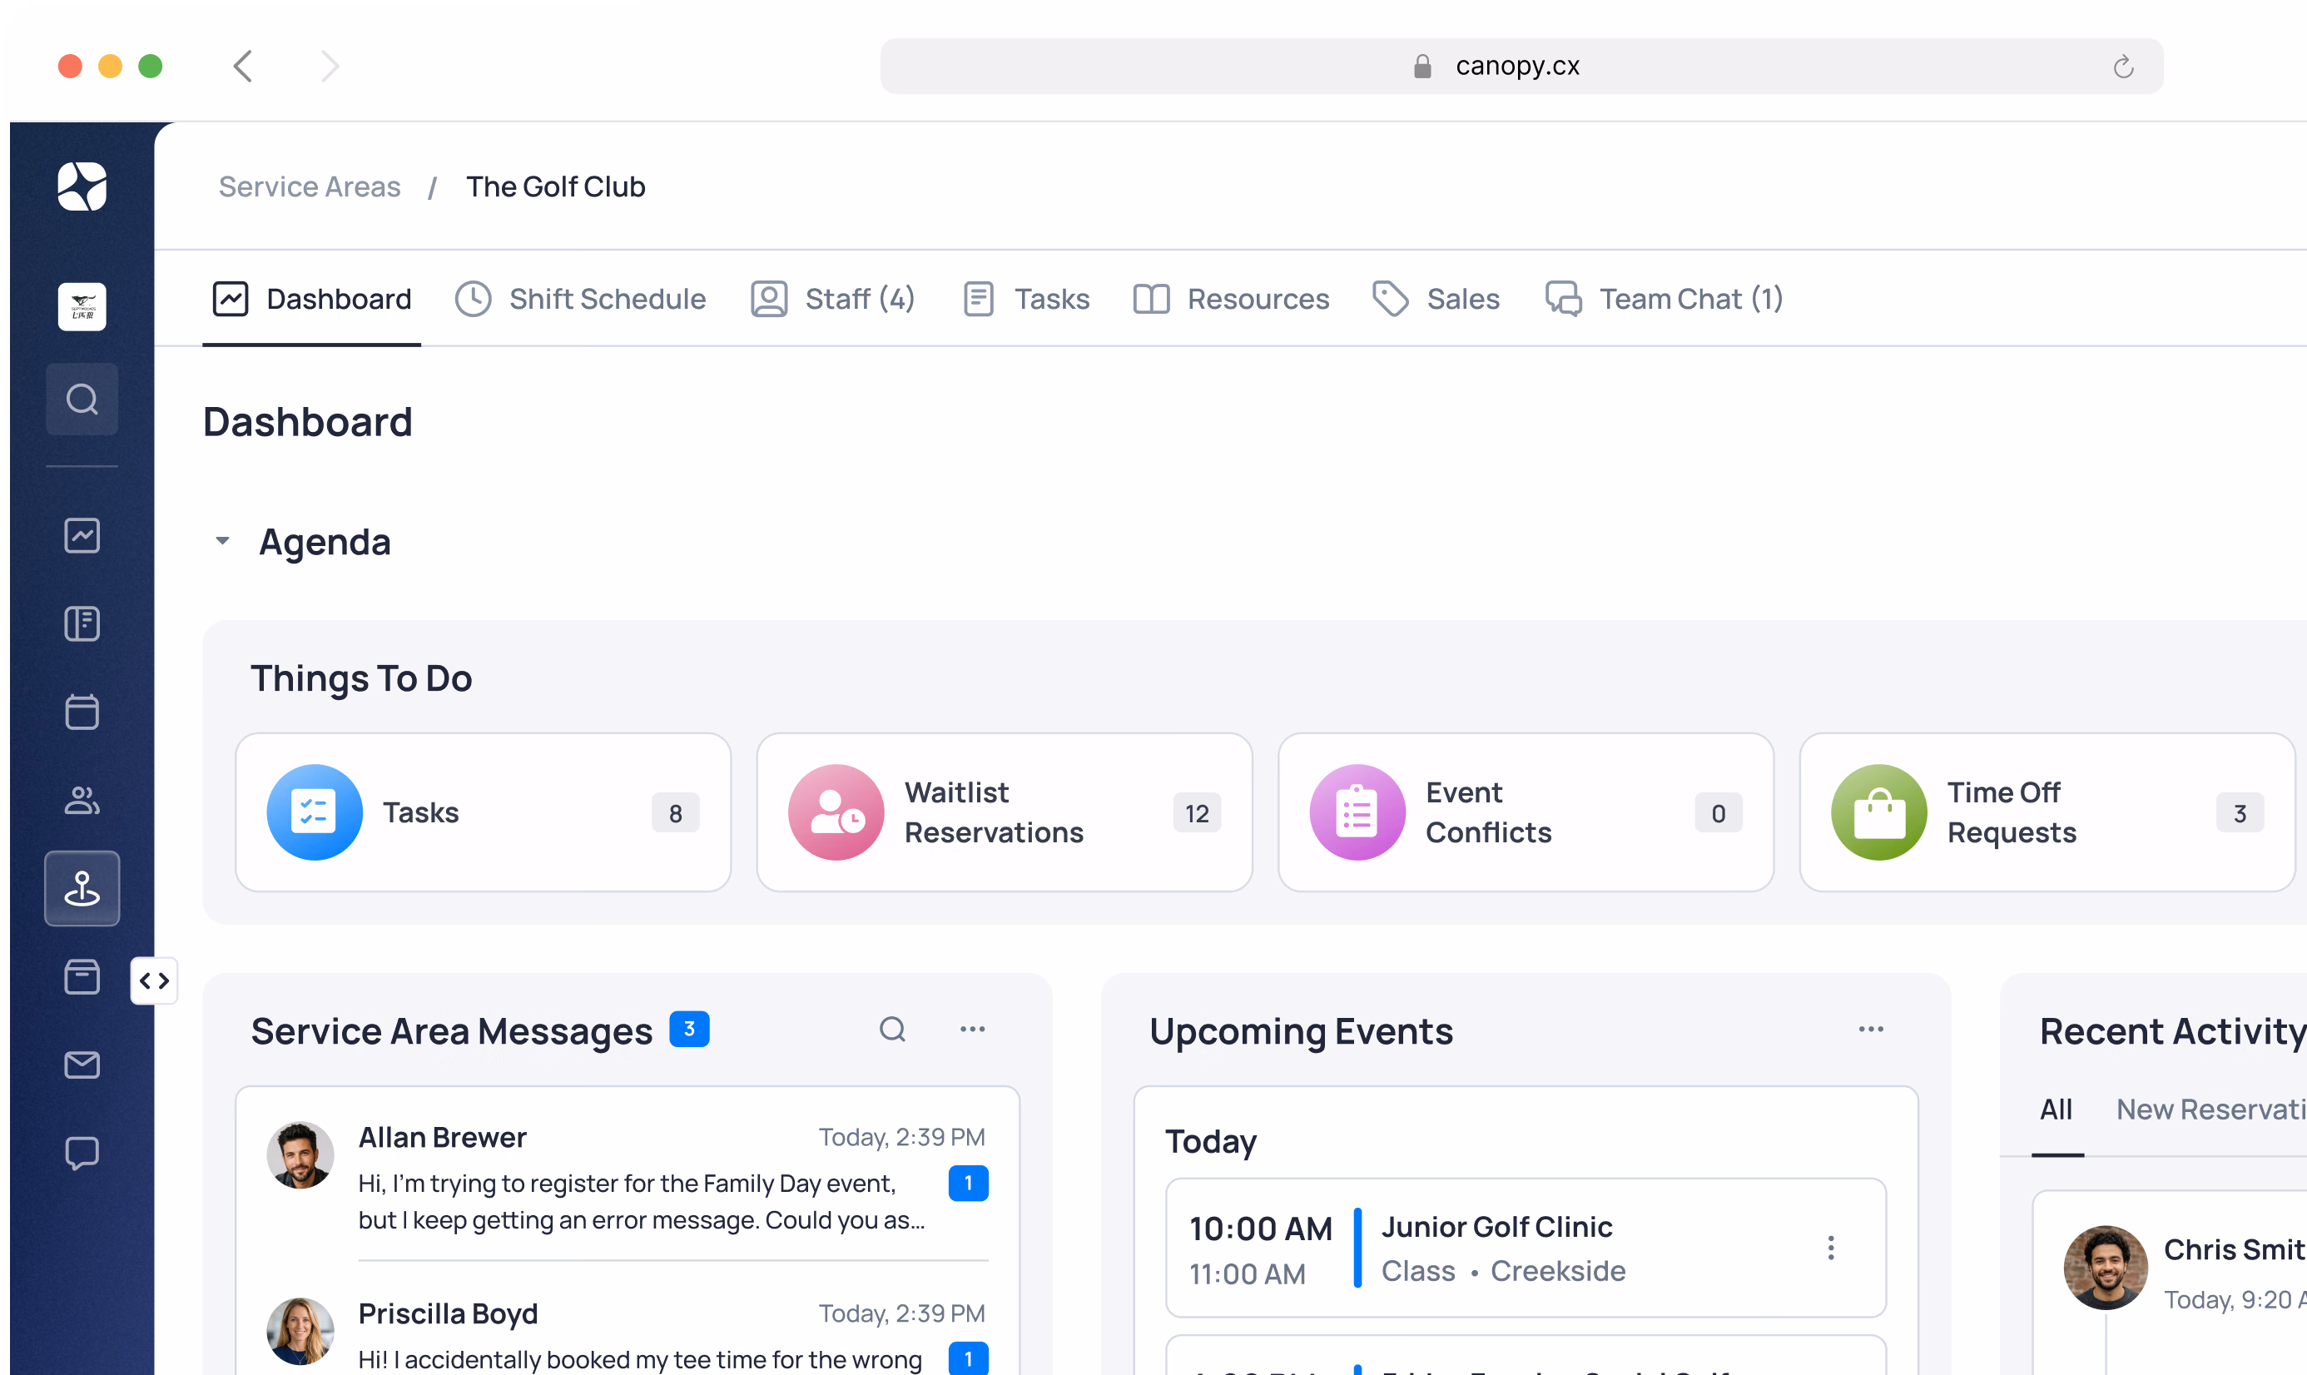Collapse the Agenda section arrow
Viewport: 2307px width, 1375px height.
[x=222, y=541]
